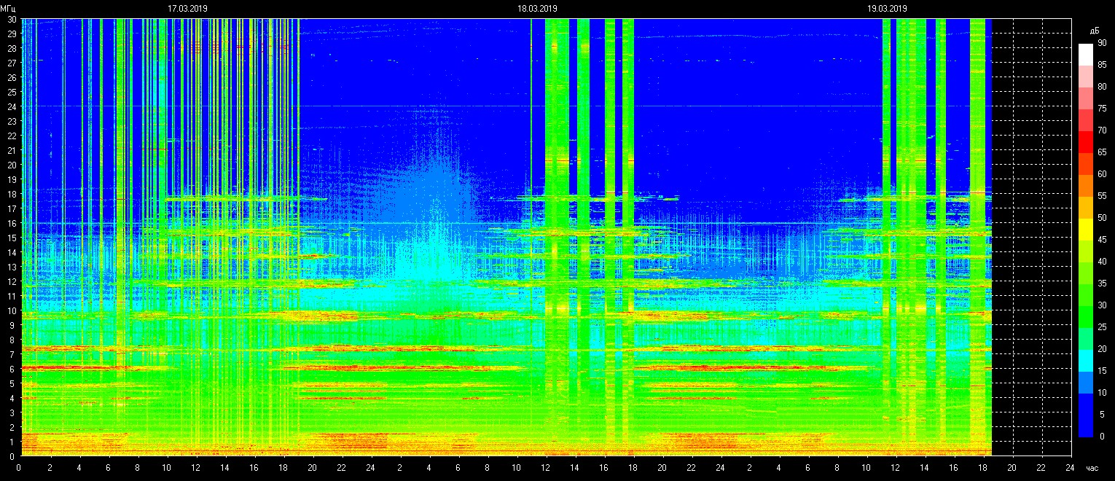Click the дБ label above color scale

[x=1094, y=31]
